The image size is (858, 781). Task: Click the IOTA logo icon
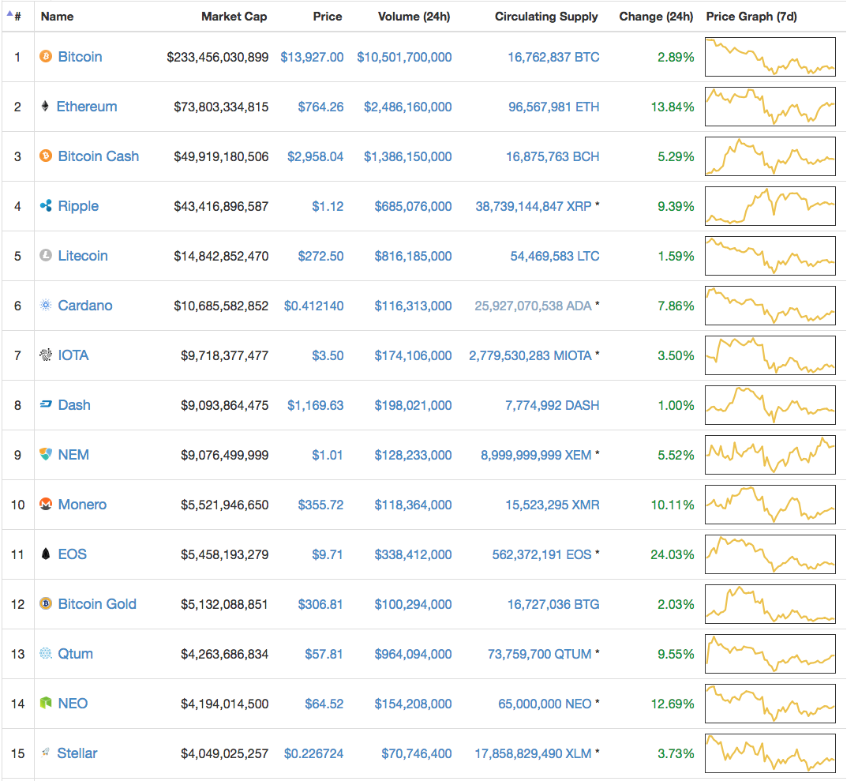point(46,355)
